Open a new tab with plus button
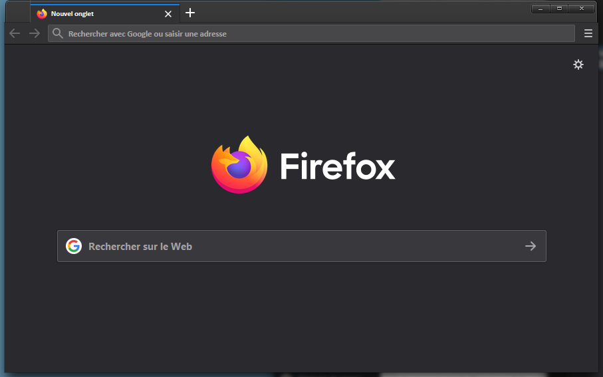 [190, 13]
